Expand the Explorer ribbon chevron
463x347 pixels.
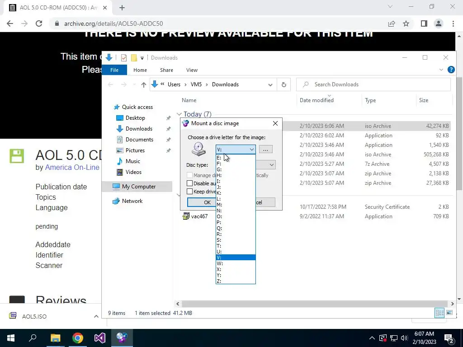(441, 70)
